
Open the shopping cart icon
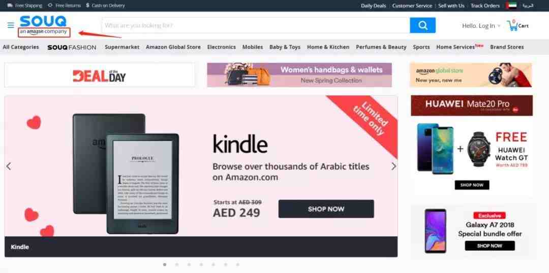512,25
